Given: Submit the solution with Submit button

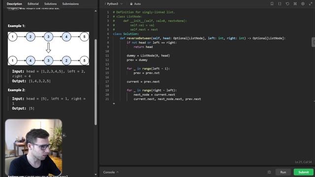Looking at the screenshot, I should [303, 172].
